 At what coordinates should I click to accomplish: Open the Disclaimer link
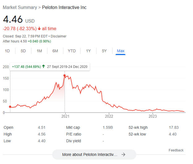[59, 36]
